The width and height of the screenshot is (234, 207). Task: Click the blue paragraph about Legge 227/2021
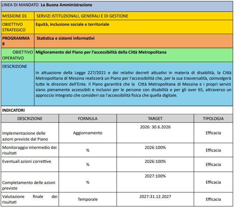point(133,84)
